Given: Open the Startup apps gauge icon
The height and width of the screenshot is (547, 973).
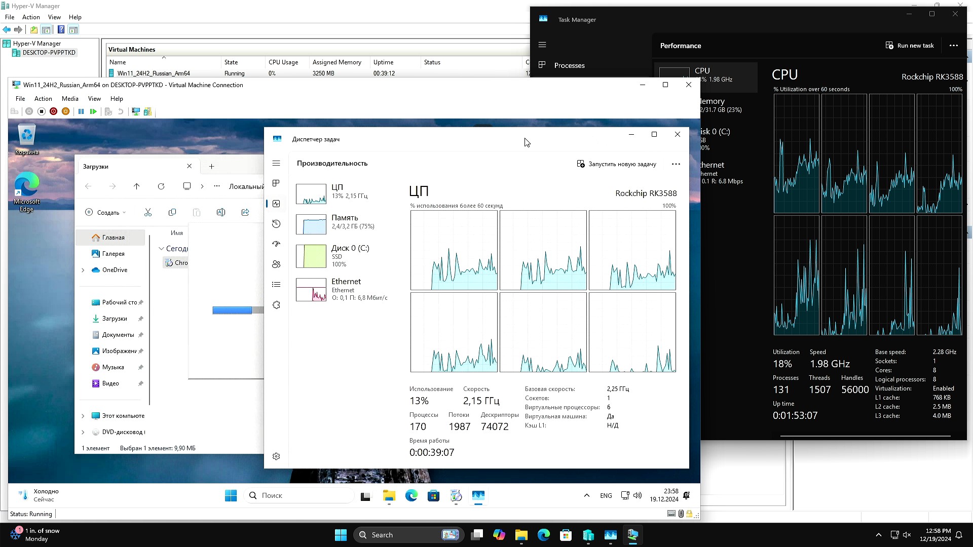Looking at the screenshot, I should (x=276, y=244).
